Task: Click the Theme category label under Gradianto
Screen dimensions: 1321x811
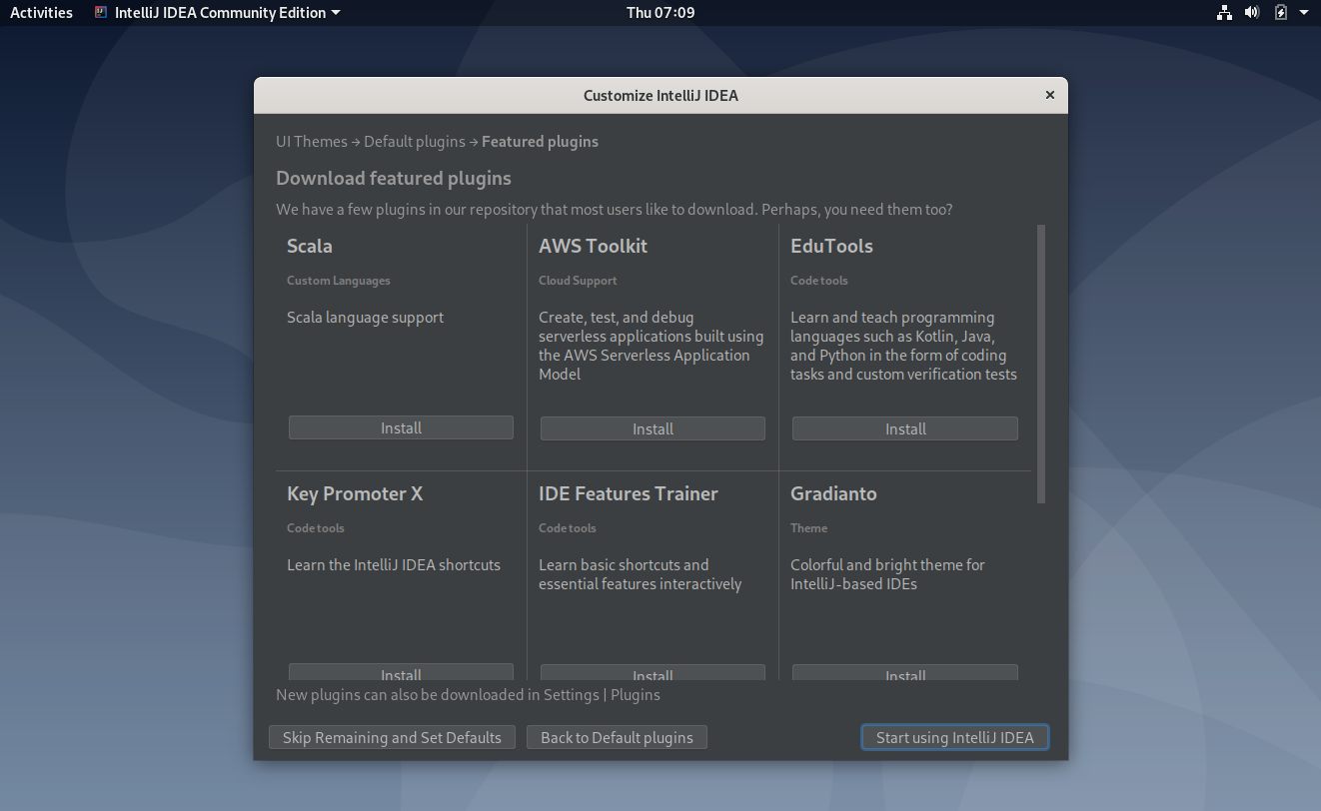Action: pos(808,528)
